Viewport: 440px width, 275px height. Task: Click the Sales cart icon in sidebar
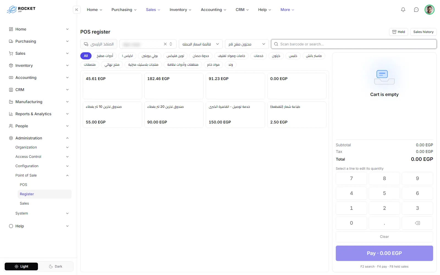pos(11,53)
